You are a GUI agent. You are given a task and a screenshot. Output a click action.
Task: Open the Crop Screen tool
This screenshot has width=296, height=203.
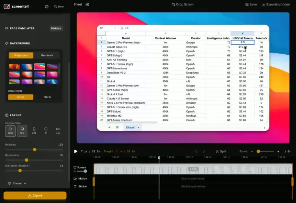pyautogui.click(x=183, y=4)
